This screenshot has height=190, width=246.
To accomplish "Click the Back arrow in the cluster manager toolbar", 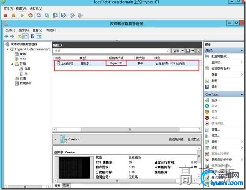I will pos(7,37).
